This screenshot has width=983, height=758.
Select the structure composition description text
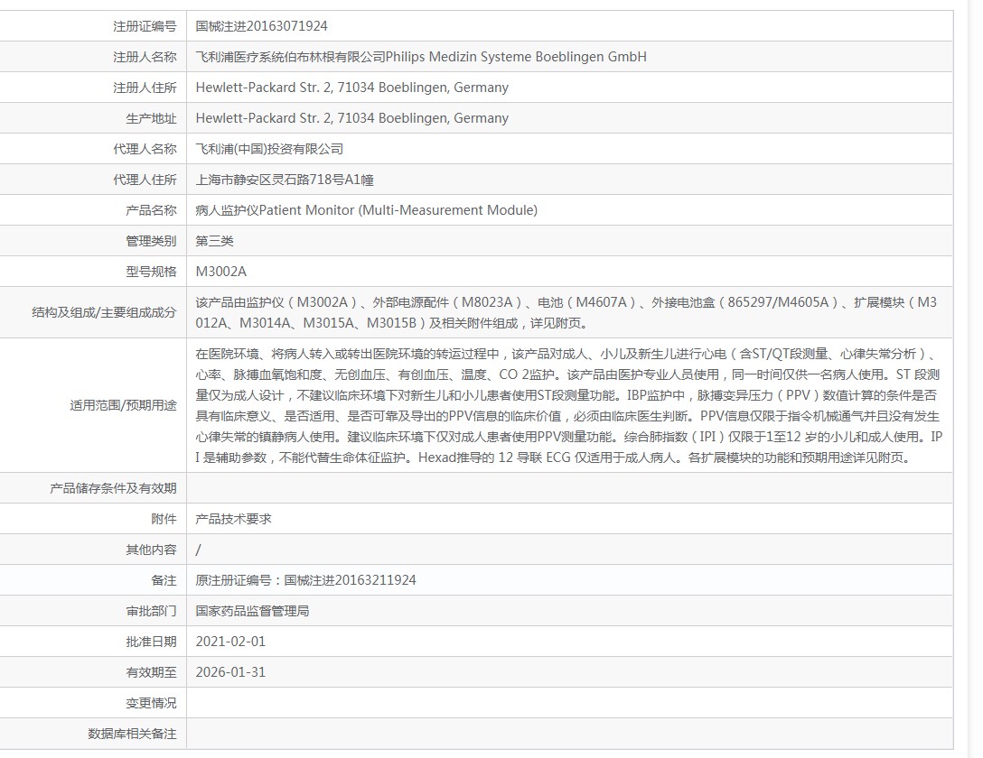pos(566,312)
